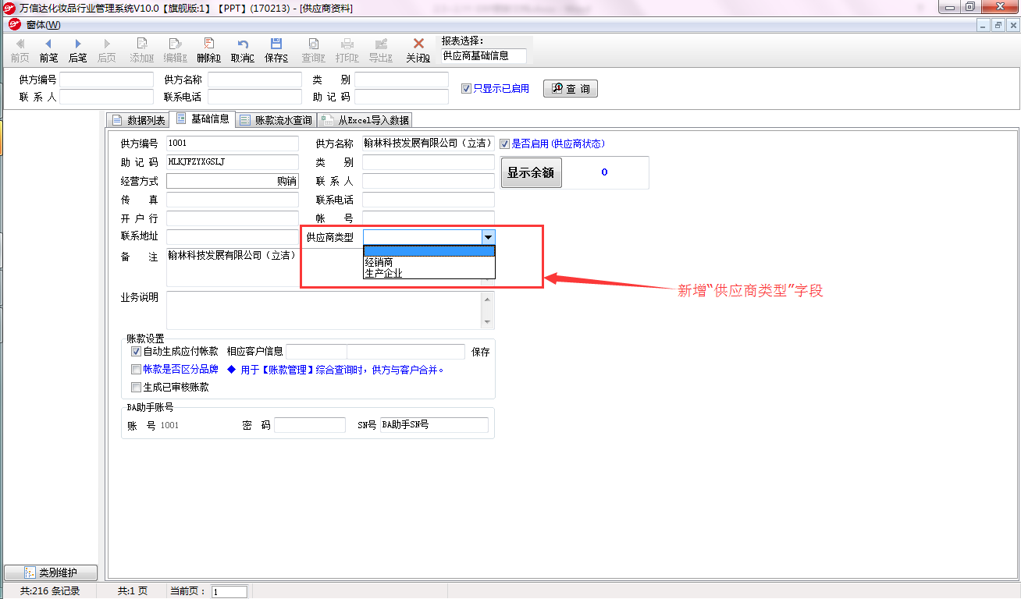Viewport: 1021px width, 599px height.
Task: Click 供方编号 field containing 1001
Action: click(233, 144)
